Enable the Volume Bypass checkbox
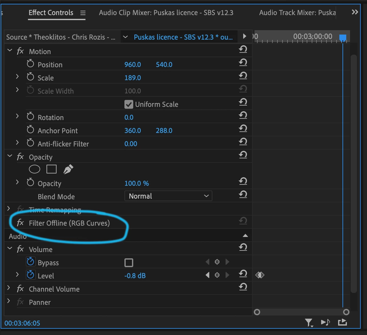 129,263
